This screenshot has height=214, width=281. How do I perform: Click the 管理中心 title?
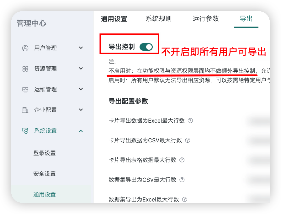click(31, 23)
